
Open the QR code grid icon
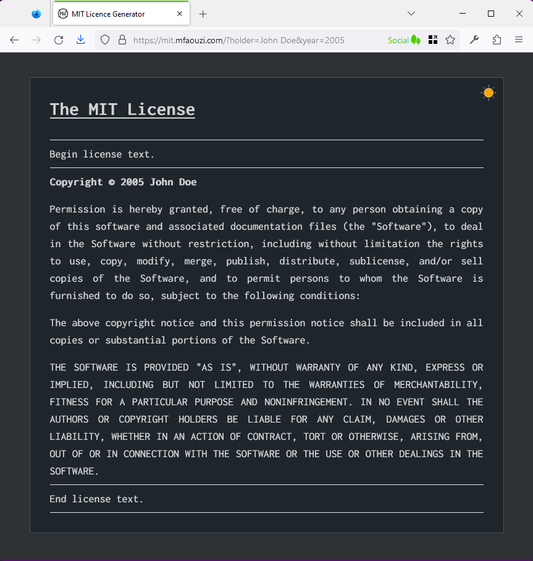click(433, 40)
